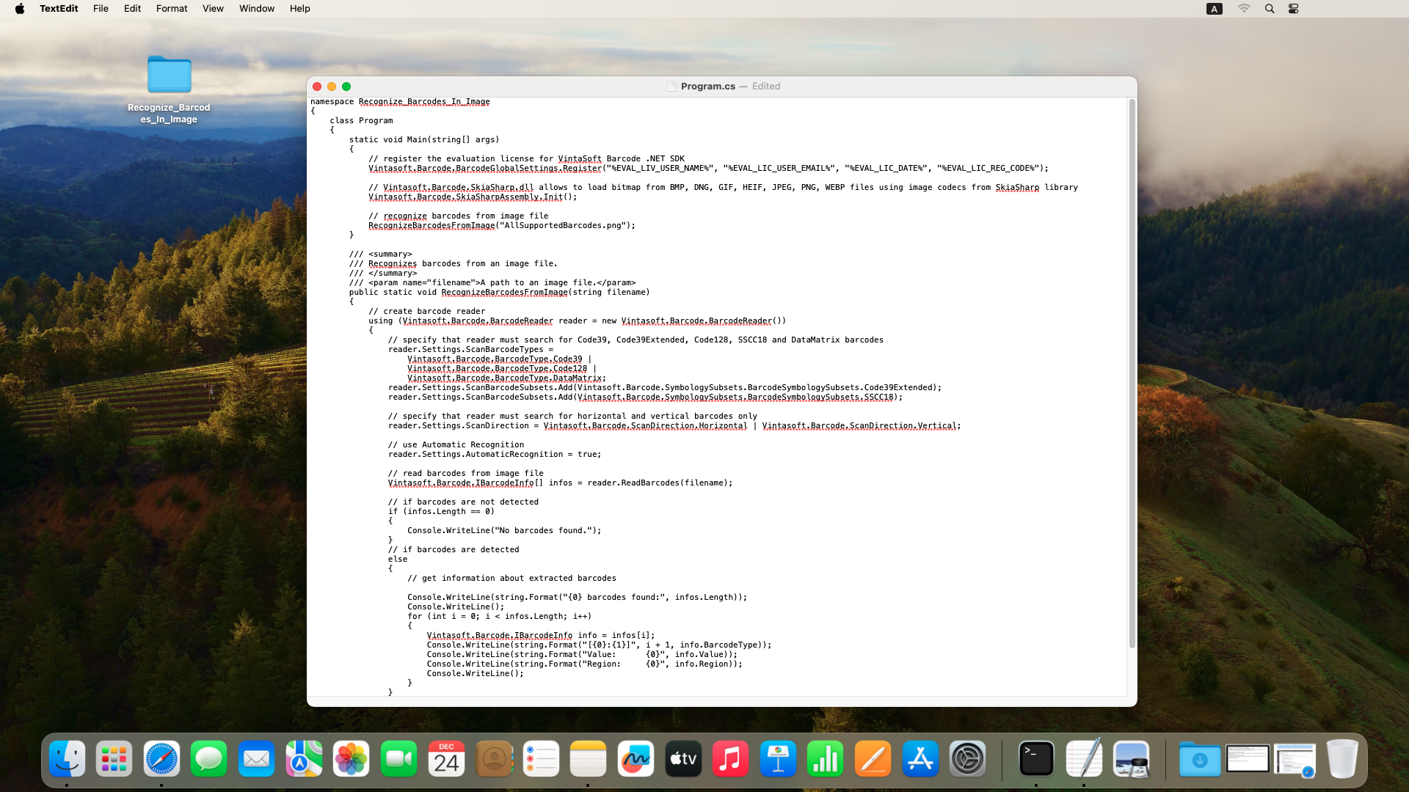This screenshot has width=1409, height=792.
Task: Open the Apple menu
Action: tap(20, 9)
